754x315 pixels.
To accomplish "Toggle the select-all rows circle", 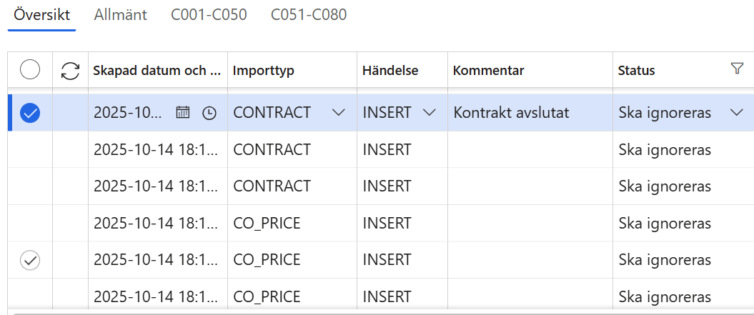I will pyautogui.click(x=30, y=70).
